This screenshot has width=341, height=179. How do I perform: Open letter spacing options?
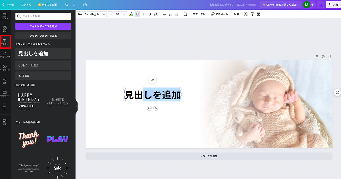(x=176, y=14)
